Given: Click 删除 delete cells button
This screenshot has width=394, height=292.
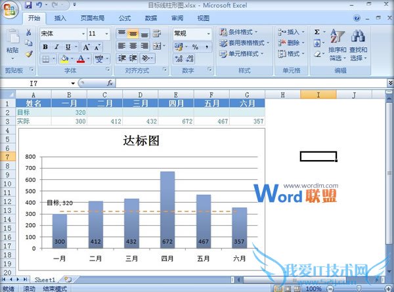Looking at the screenshot, I should tap(291, 43).
